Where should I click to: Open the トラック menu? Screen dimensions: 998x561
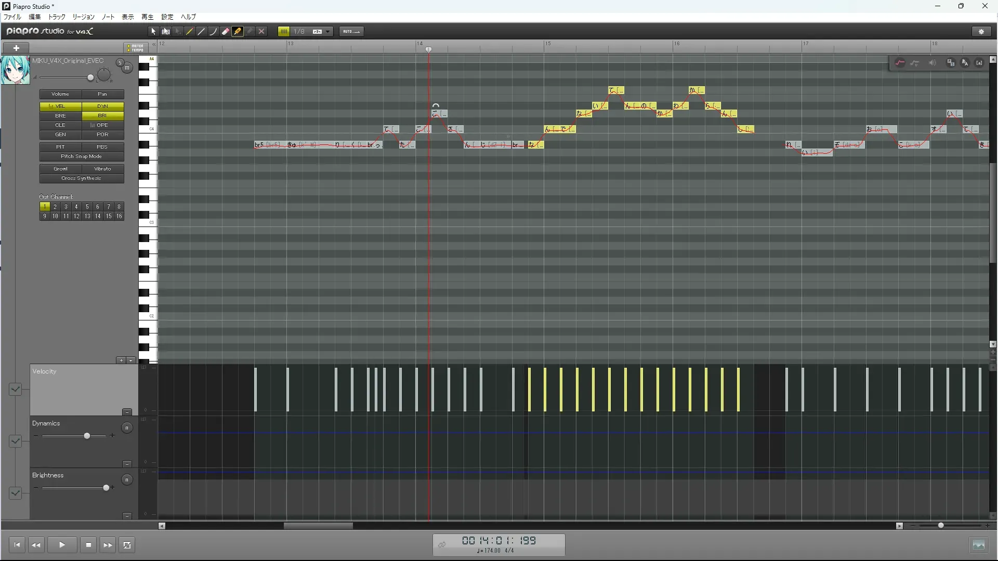57,17
